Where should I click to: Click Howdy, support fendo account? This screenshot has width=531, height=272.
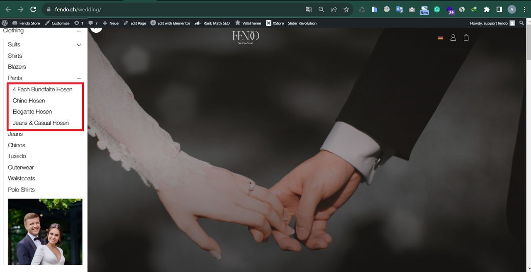tap(492, 23)
